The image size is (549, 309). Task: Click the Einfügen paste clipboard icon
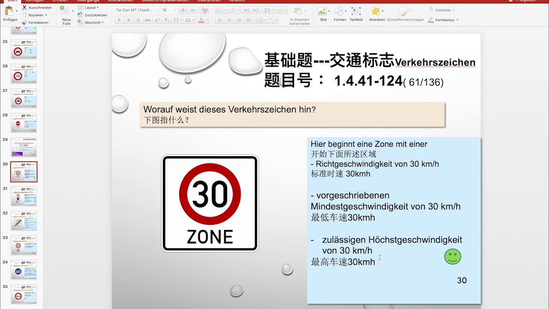[x=9, y=11]
